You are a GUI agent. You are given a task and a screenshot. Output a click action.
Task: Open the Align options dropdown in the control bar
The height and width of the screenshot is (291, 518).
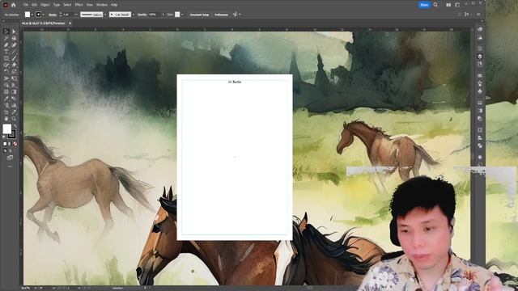(x=240, y=15)
